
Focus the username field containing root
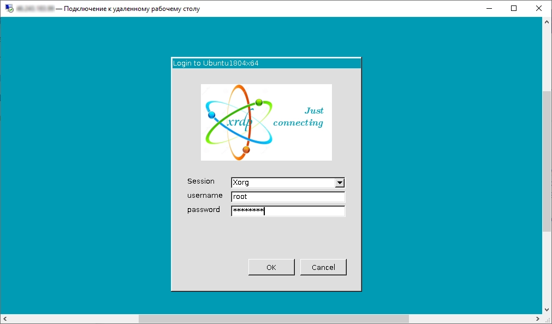pos(288,197)
